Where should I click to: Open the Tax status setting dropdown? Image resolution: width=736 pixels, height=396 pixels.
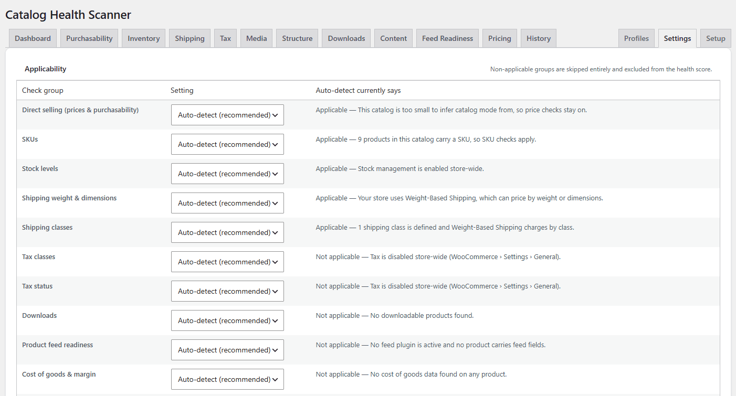point(227,291)
